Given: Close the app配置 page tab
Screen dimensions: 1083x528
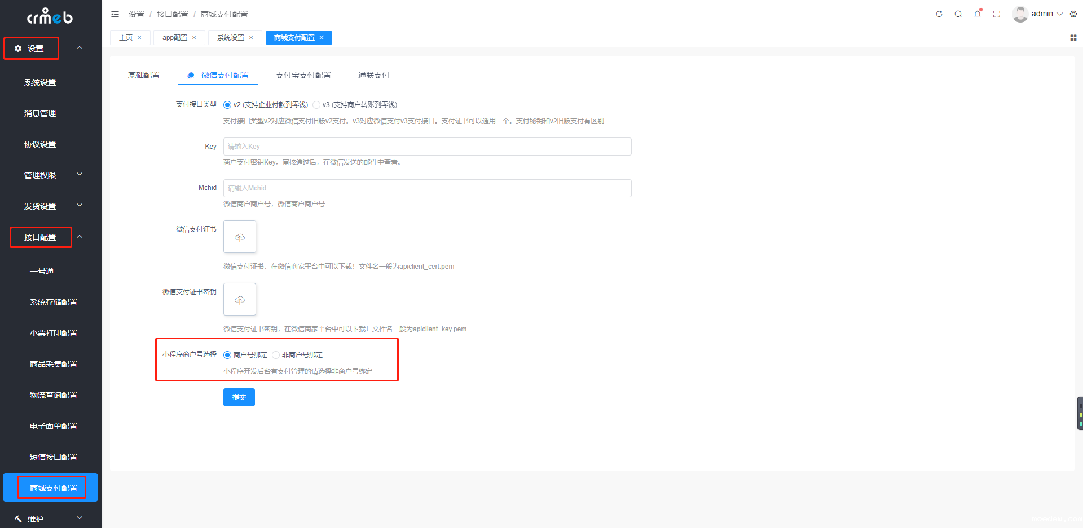Looking at the screenshot, I should pyautogui.click(x=195, y=38).
